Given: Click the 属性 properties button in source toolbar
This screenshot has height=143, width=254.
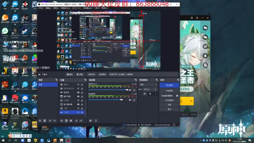Looking at the screenshot, I should pos(70,74).
